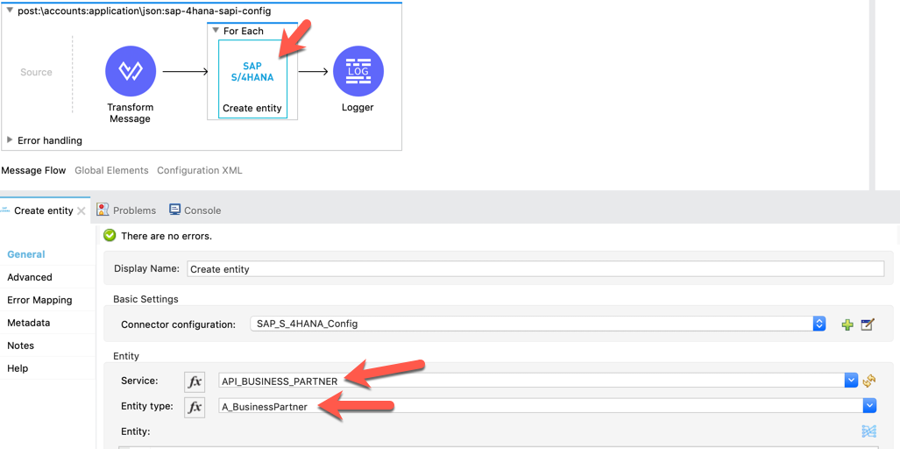Click the flow title post:\accounts text
900x449 pixels.
145,11
